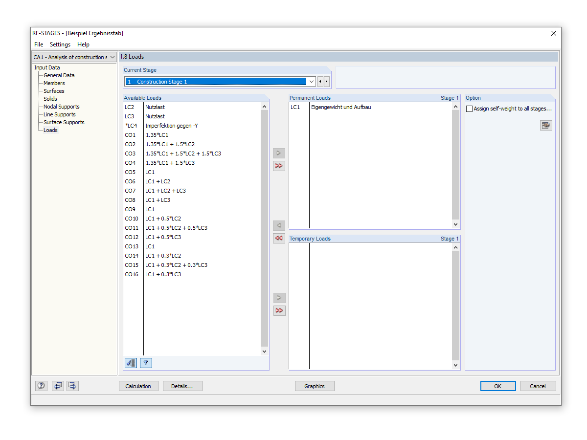
Task: Open the Settings menu
Action: [60, 44]
